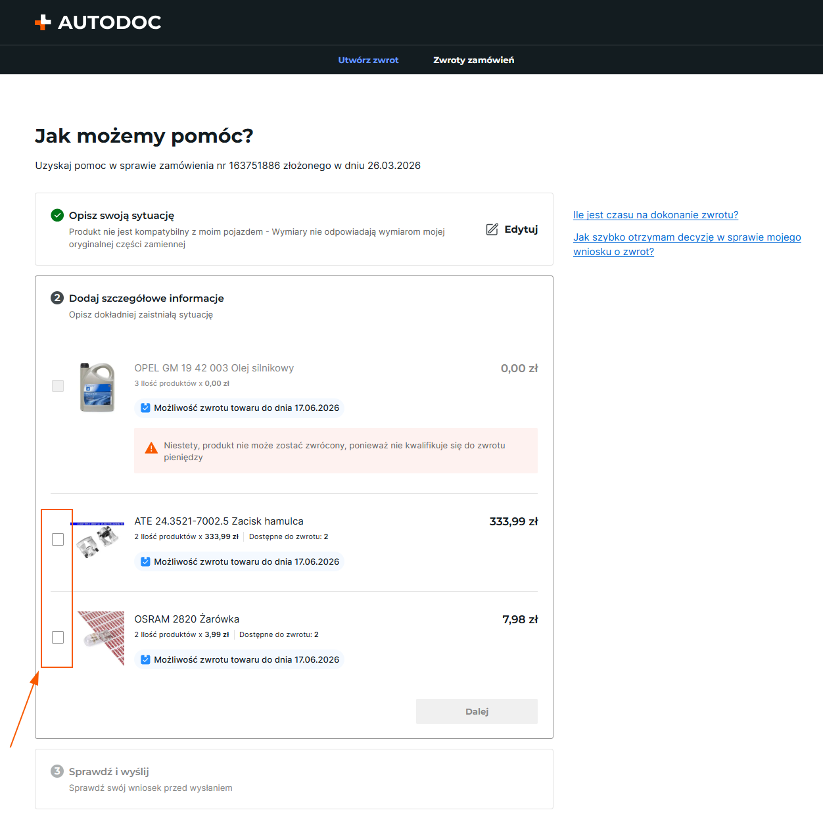Click Sprawdź swój wniosek przed wysłaniem subtitle
This screenshot has height=829, width=823.
pyautogui.click(x=151, y=788)
